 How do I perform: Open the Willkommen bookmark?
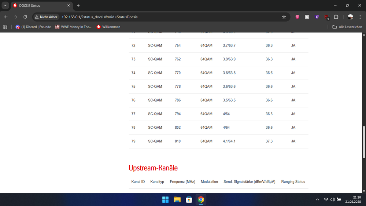pos(108,27)
